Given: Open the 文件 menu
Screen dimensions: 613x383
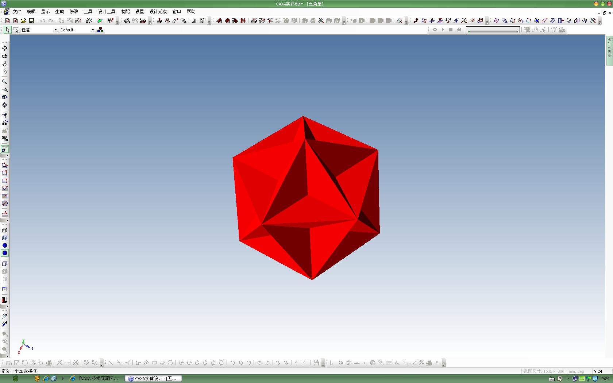Looking at the screenshot, I should click(17, 12).
